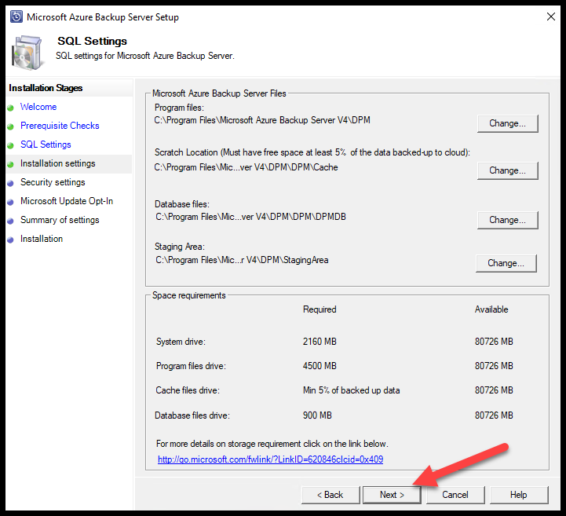Image resolution: width=566 pixels, height=516 pixels.
Task: Close the setup window
Action: click(x=551, y=16)
